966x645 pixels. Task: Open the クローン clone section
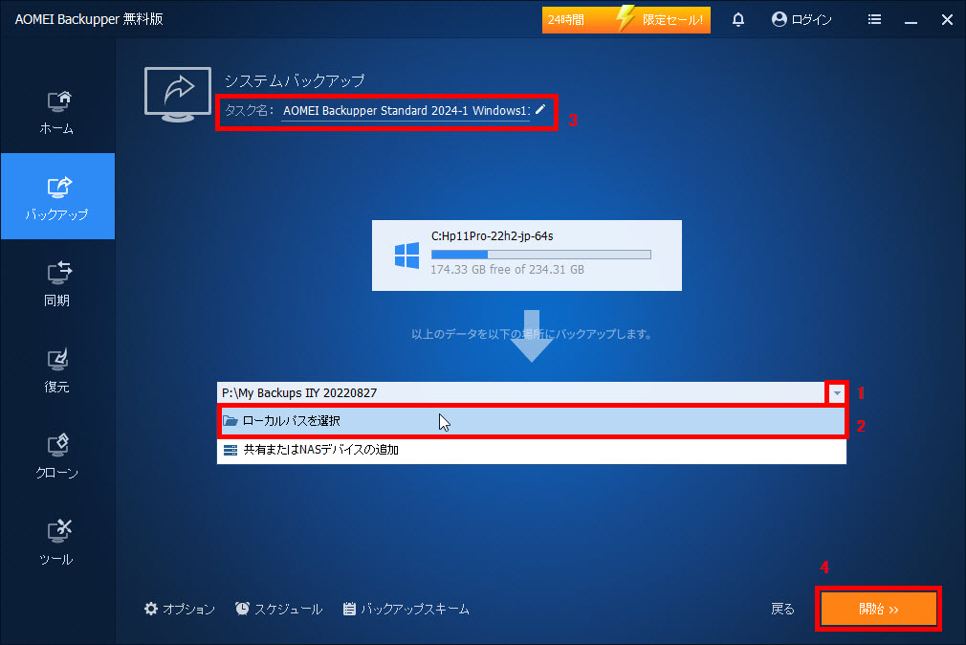coord(57,456)
